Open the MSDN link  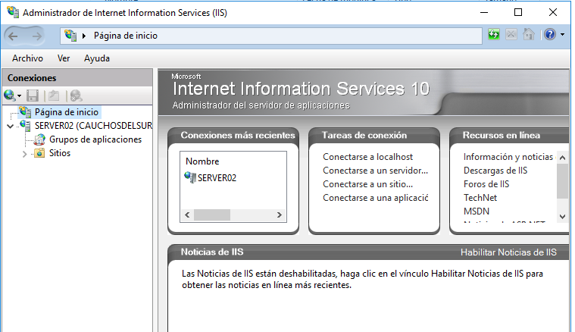(477, 211)
